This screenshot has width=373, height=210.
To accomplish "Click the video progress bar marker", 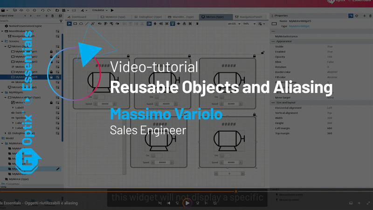I will (236, 191).
